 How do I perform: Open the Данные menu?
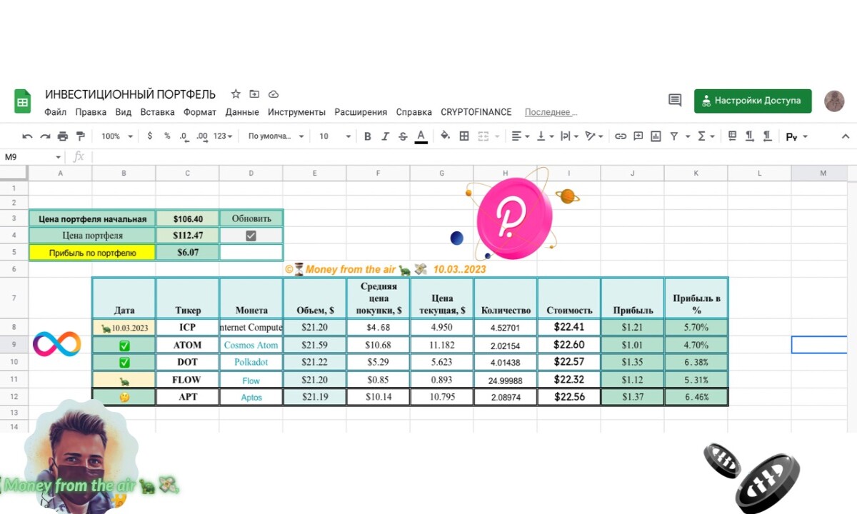coord(242,112)
